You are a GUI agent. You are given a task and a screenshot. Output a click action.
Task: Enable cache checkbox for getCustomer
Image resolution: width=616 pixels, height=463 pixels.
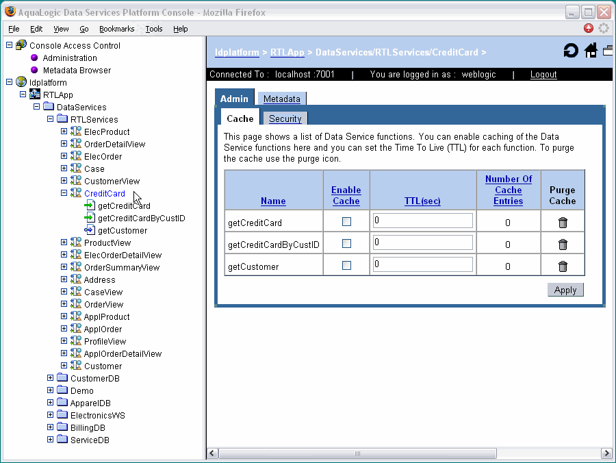pyautogui.click(x=346, y=266)
